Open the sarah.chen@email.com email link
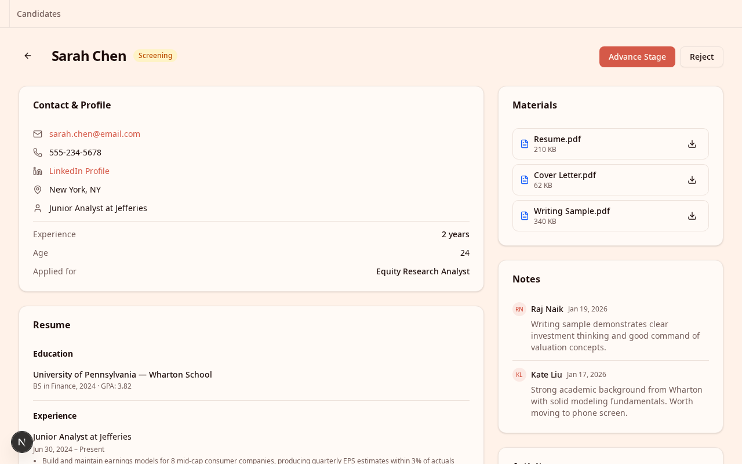Viewport: 742px width, 464px height. pyautogui.click(x=94, y=134)
